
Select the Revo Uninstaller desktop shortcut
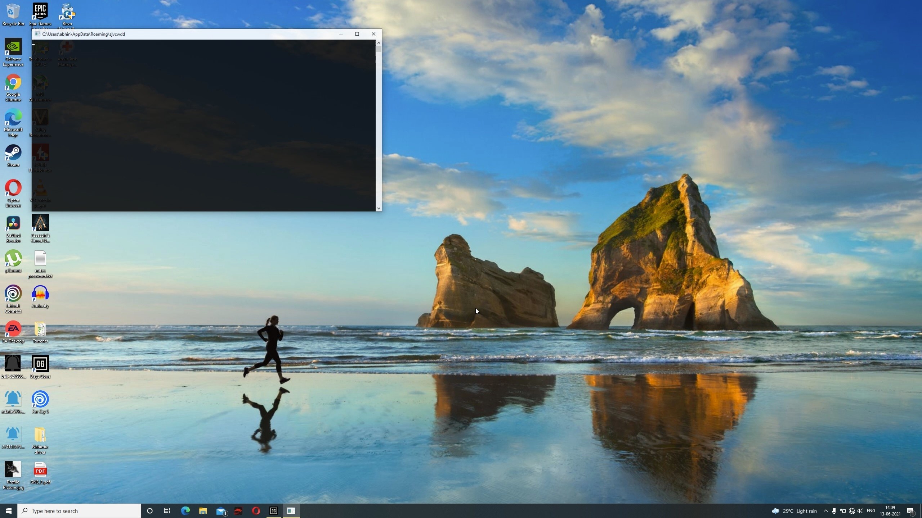pyautogui.click(x=67, y=15)
